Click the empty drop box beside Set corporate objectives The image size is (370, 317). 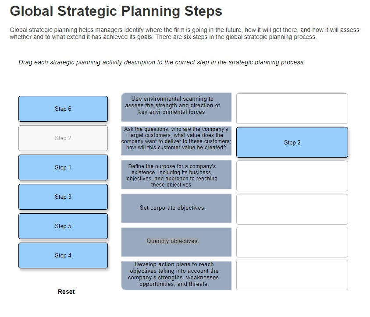[292, 209]
